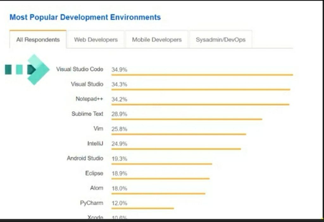Click the 28.9% value
The width and height of the screenshot is (324, 222).
(119, 114)
